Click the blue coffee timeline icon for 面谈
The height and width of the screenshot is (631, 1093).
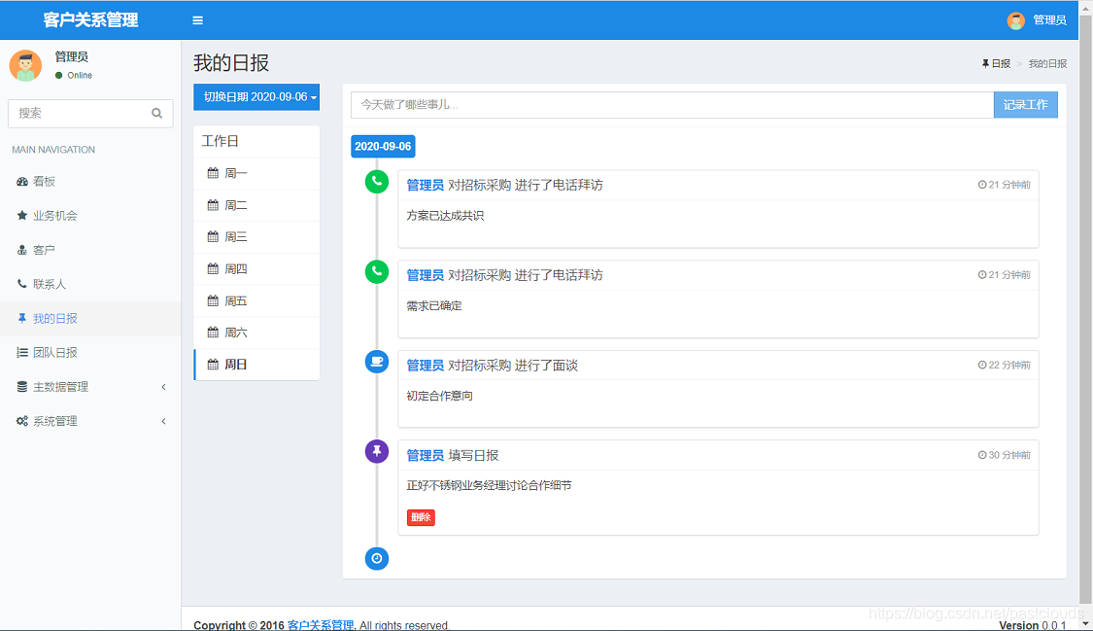click(377, 361)
